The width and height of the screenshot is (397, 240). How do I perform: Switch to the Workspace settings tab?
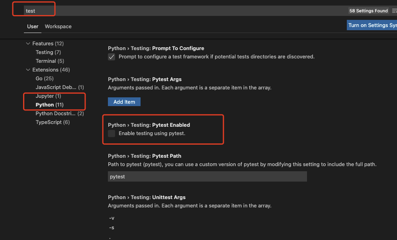58,26
